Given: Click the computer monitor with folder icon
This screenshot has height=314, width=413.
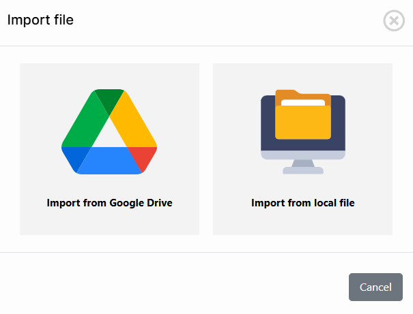Looking at the screenshot, I should pos(303,131).
